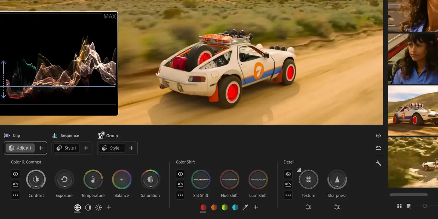Select the Hue Shift dial
This screenshot has width=438, height=219.
click(229, 179)
